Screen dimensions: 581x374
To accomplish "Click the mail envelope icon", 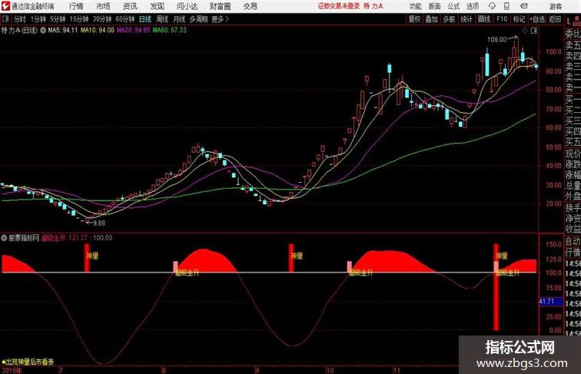I will (x=524, y=6).
